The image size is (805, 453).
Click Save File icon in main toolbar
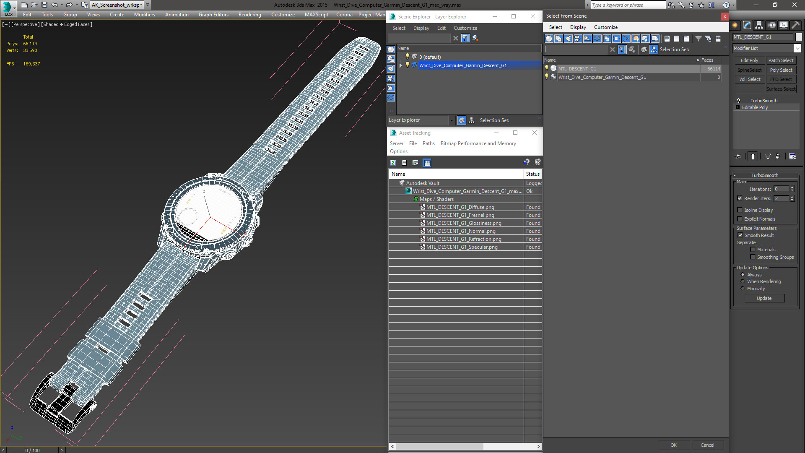[44, 5]
